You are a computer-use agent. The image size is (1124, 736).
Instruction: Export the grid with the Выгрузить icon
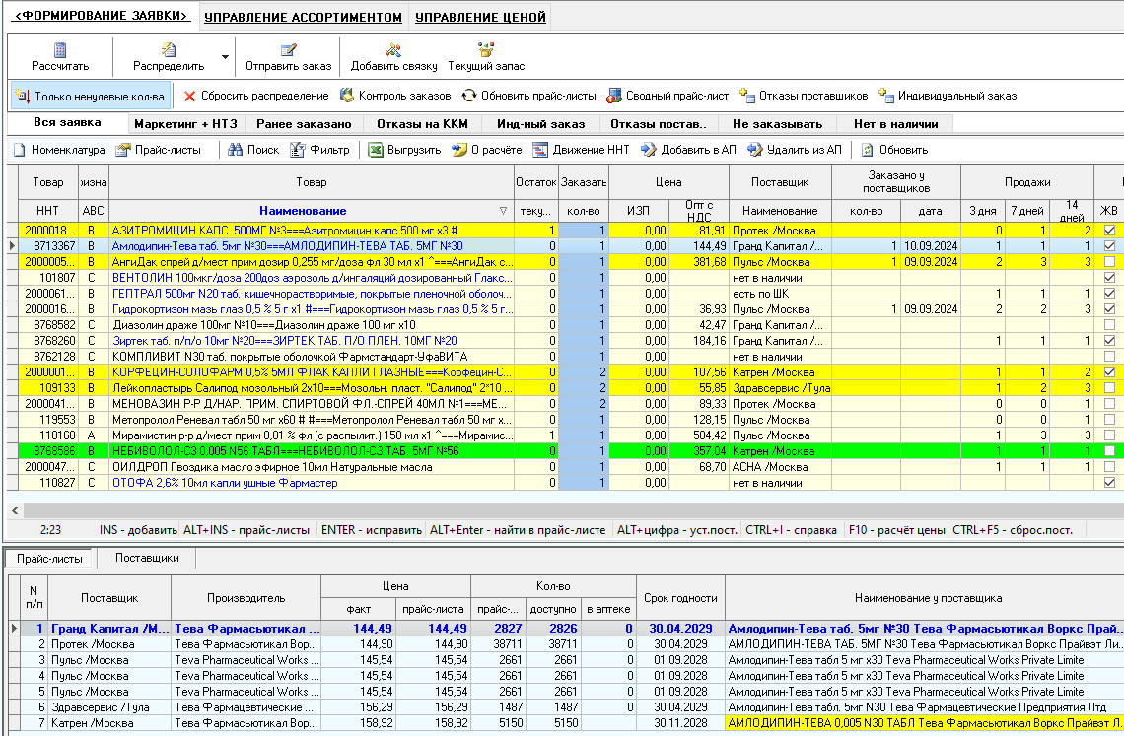376,150
